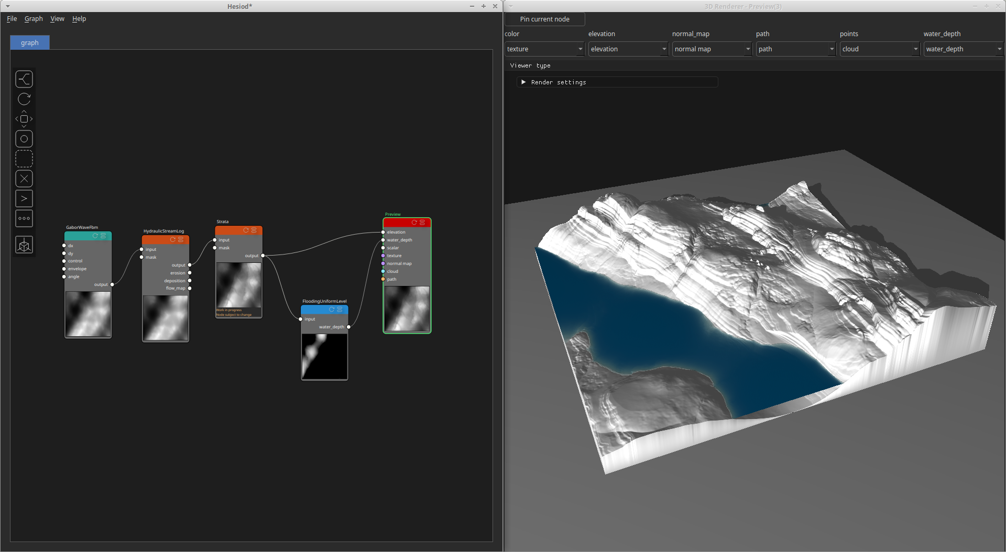Click the path input port on Preview node
Image resolution: width=1006 pixels, height=552 pixels.
coord(383,279)
